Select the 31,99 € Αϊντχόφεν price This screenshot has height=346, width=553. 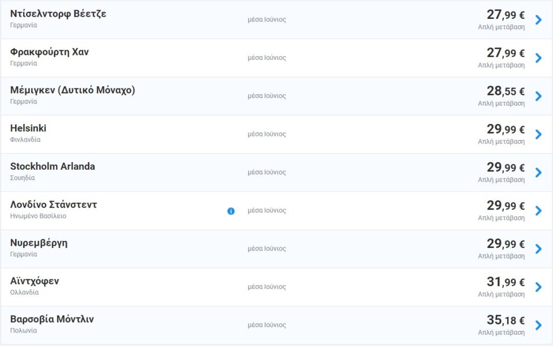(x=505, y=282)
